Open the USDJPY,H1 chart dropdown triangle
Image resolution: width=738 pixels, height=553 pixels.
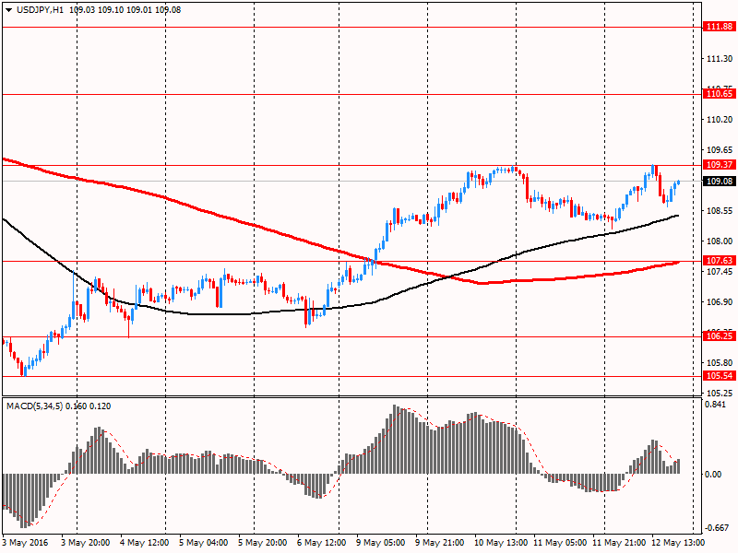(9, 10)
